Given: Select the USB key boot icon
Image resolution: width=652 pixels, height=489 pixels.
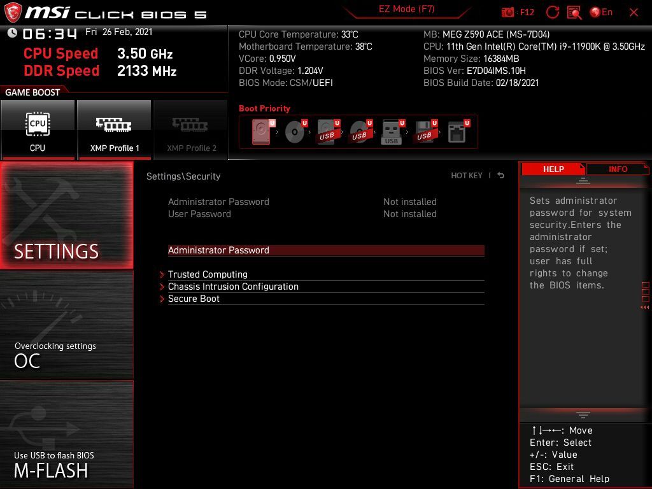Looking at the screenshot, I should [393, 132].
